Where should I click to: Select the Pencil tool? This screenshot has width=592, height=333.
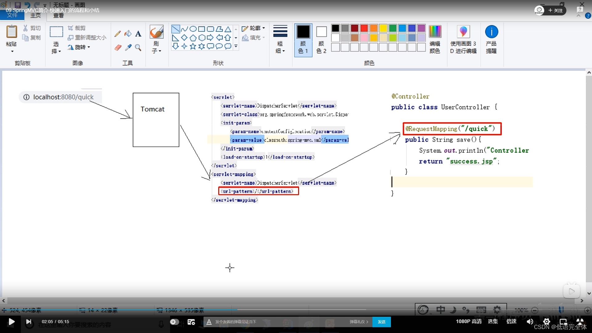pyautogui.click(x=117, y=33)
